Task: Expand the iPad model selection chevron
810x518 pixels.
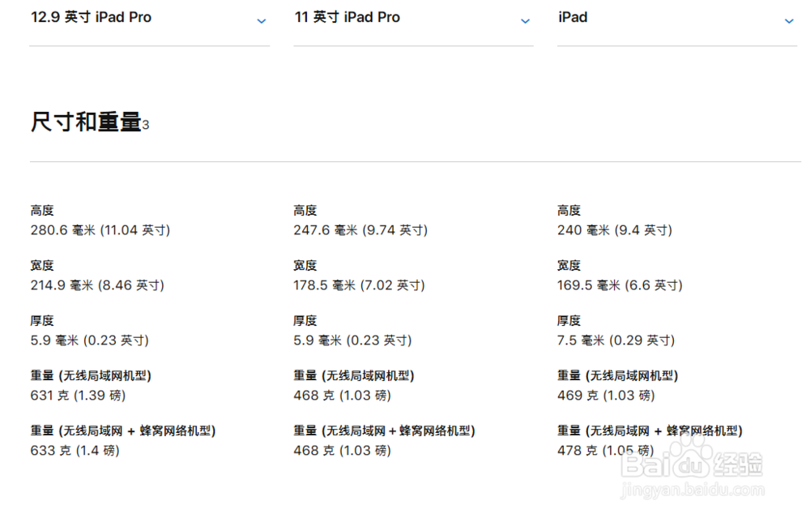Action: click(790, 21)
